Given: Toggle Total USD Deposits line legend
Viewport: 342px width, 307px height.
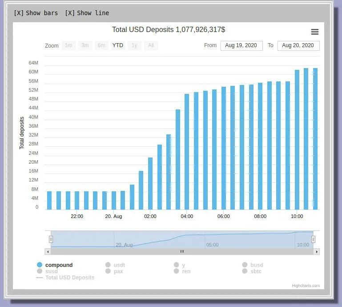Looking at the screenshot, I should 65,278.
